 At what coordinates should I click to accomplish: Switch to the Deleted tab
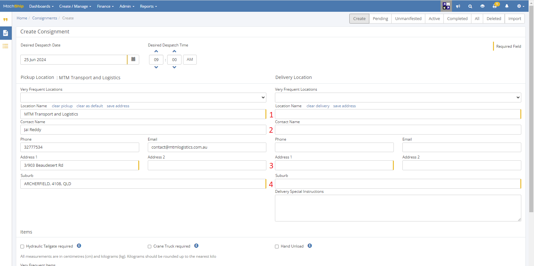coord(494,18)
